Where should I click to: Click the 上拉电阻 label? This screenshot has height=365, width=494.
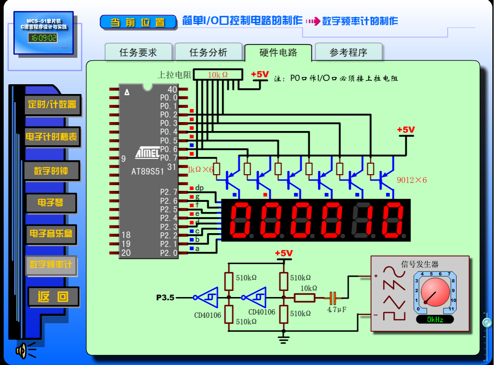tap(174, 75)
